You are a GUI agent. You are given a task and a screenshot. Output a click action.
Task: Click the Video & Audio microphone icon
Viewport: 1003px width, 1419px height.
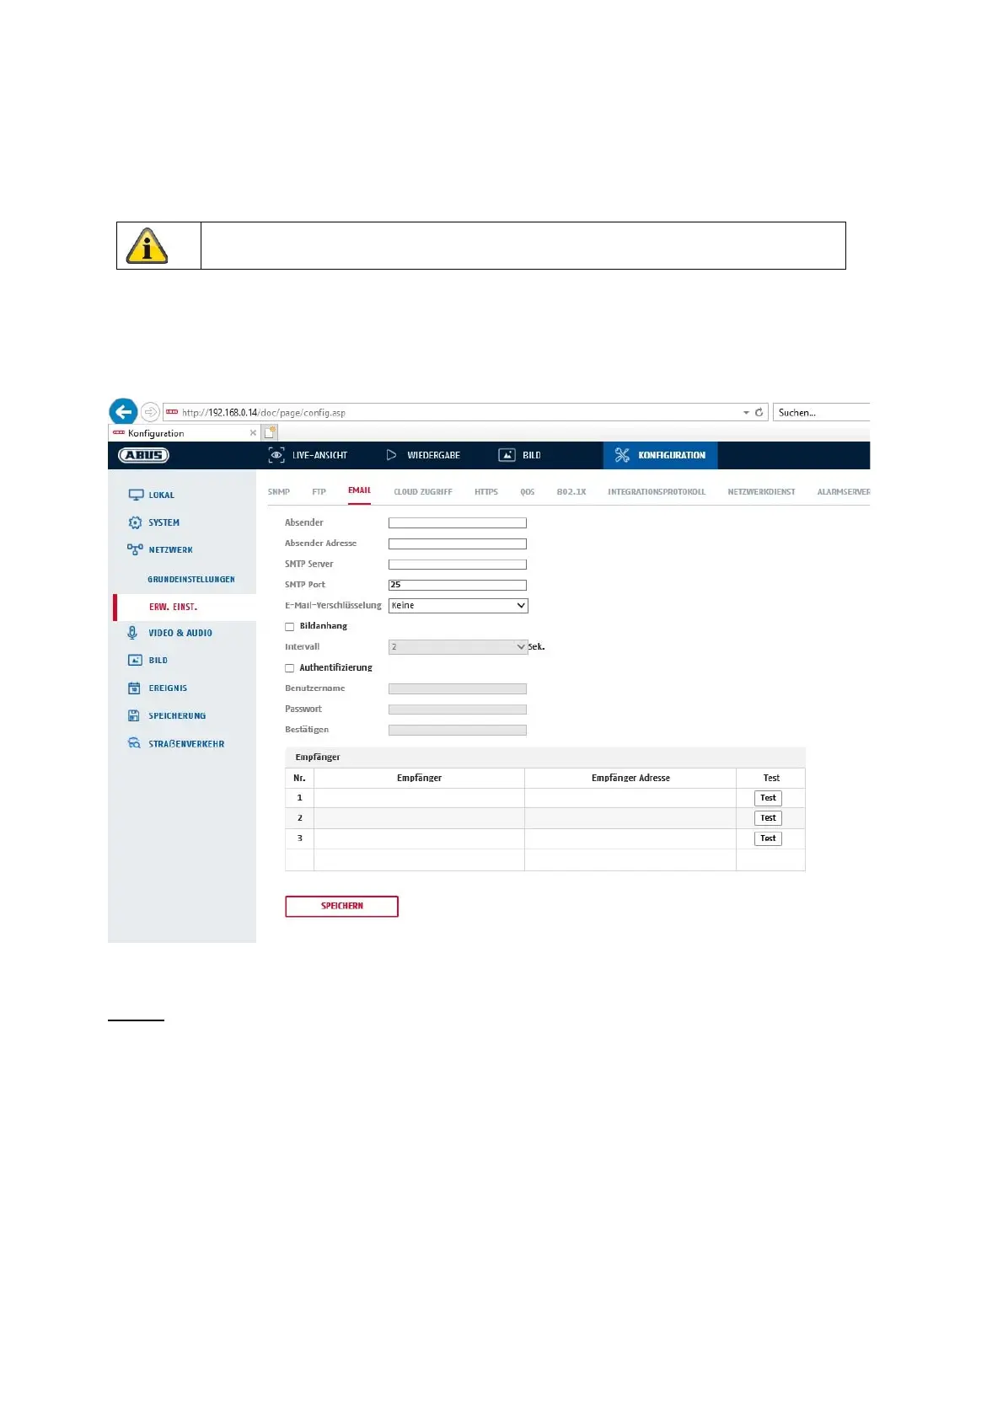point(132,633)
